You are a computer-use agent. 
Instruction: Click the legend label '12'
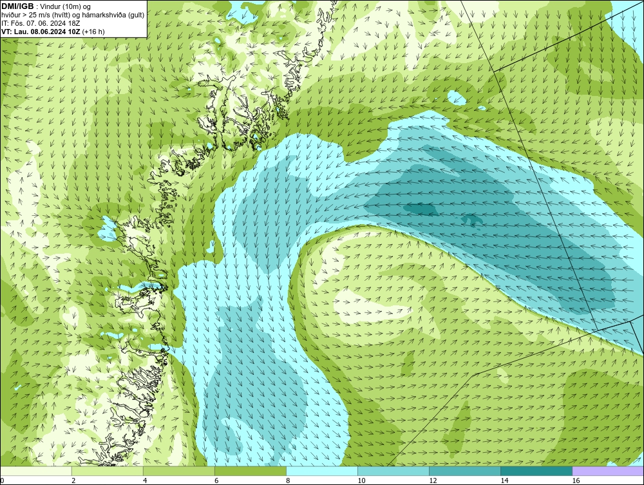click(x=433, y=481)
